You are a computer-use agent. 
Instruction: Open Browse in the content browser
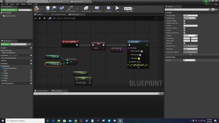(54, 9)
